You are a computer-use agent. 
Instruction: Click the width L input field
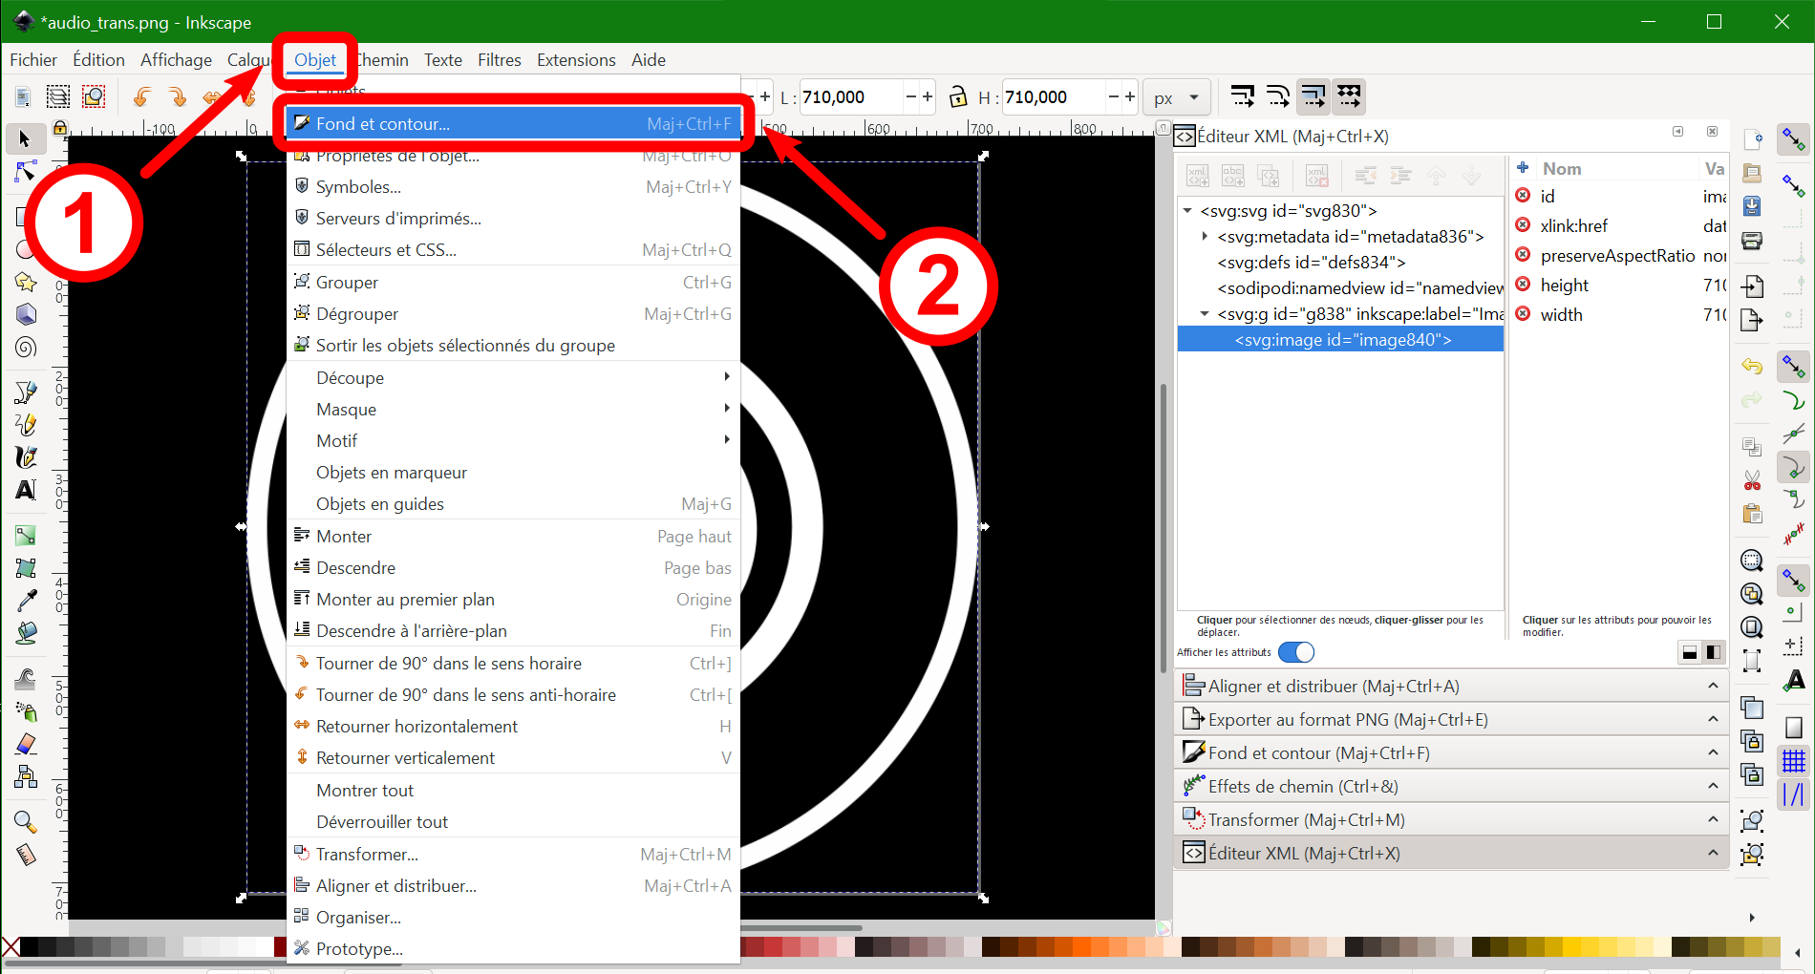point(848,97)
